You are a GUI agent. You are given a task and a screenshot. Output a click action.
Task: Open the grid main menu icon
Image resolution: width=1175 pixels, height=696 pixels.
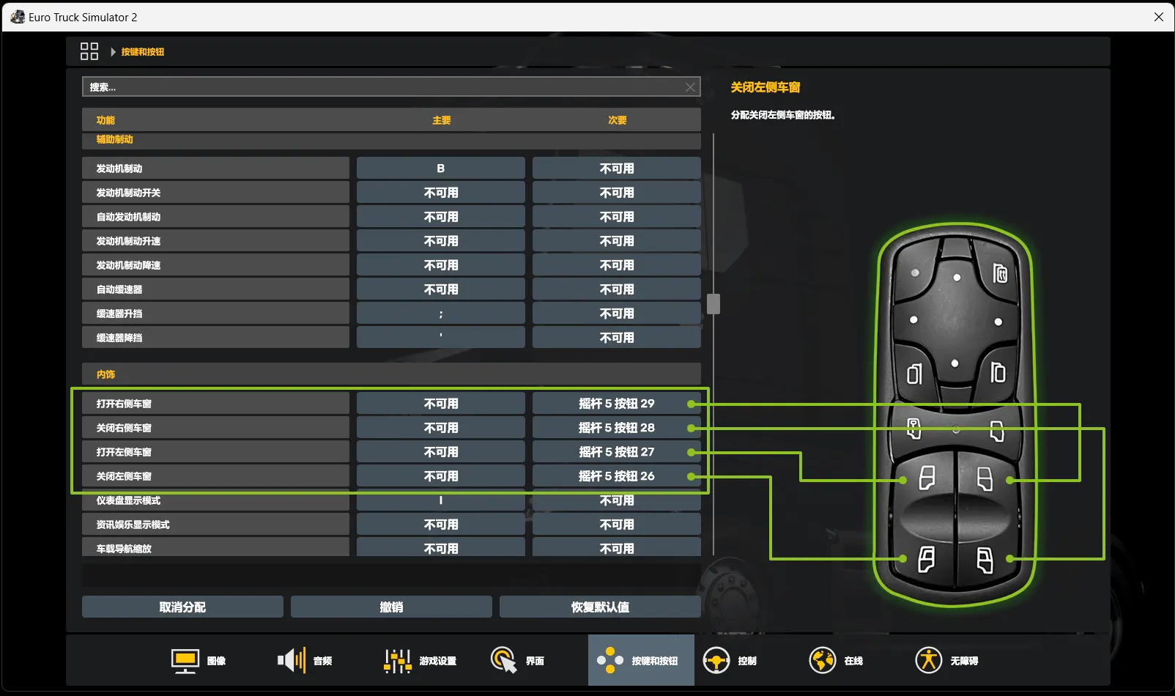[x=89, y=51]
